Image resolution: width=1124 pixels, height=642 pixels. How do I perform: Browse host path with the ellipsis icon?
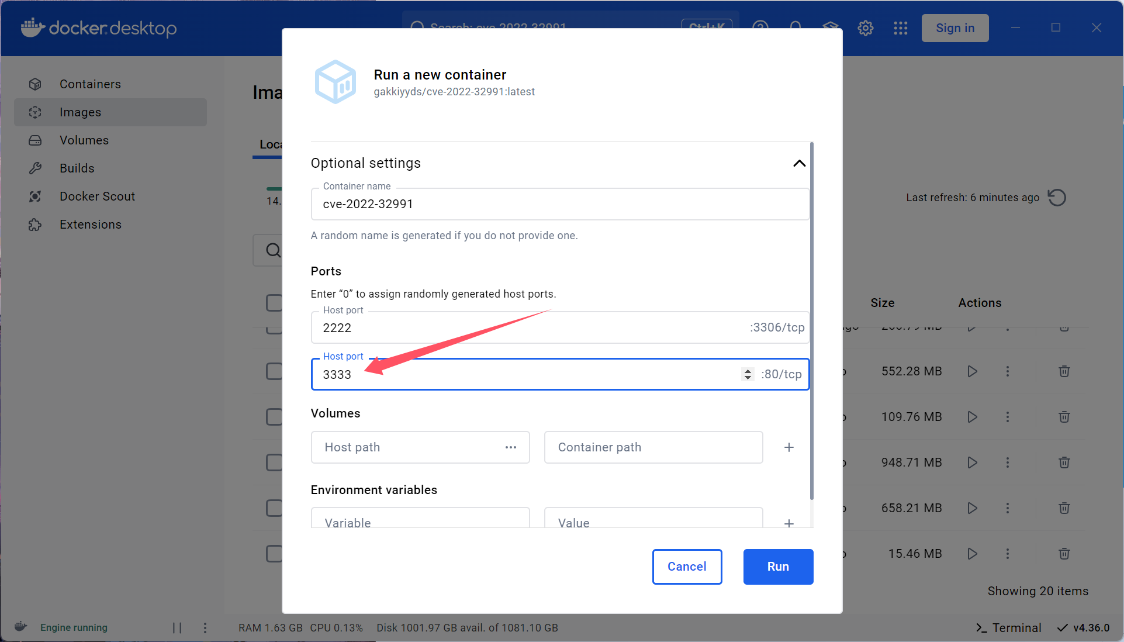pyautogui.click(x=510, y=447)
